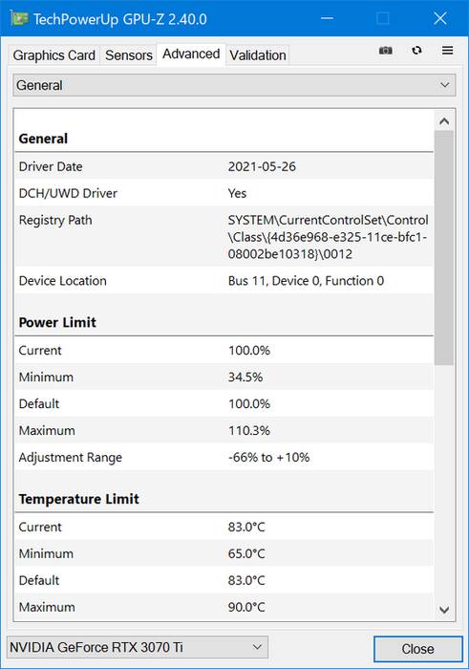This screenshot has width=469, height=669.
Task: Select the DCH/UWD Driver value Yes
Action: pos(237,193)
